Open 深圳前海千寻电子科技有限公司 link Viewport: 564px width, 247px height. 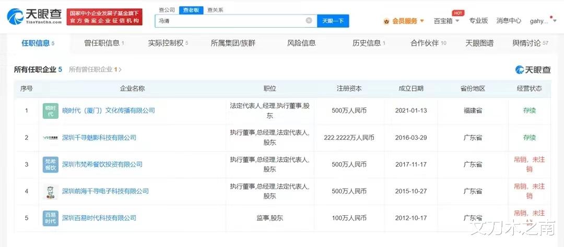(x=105, y=191)
